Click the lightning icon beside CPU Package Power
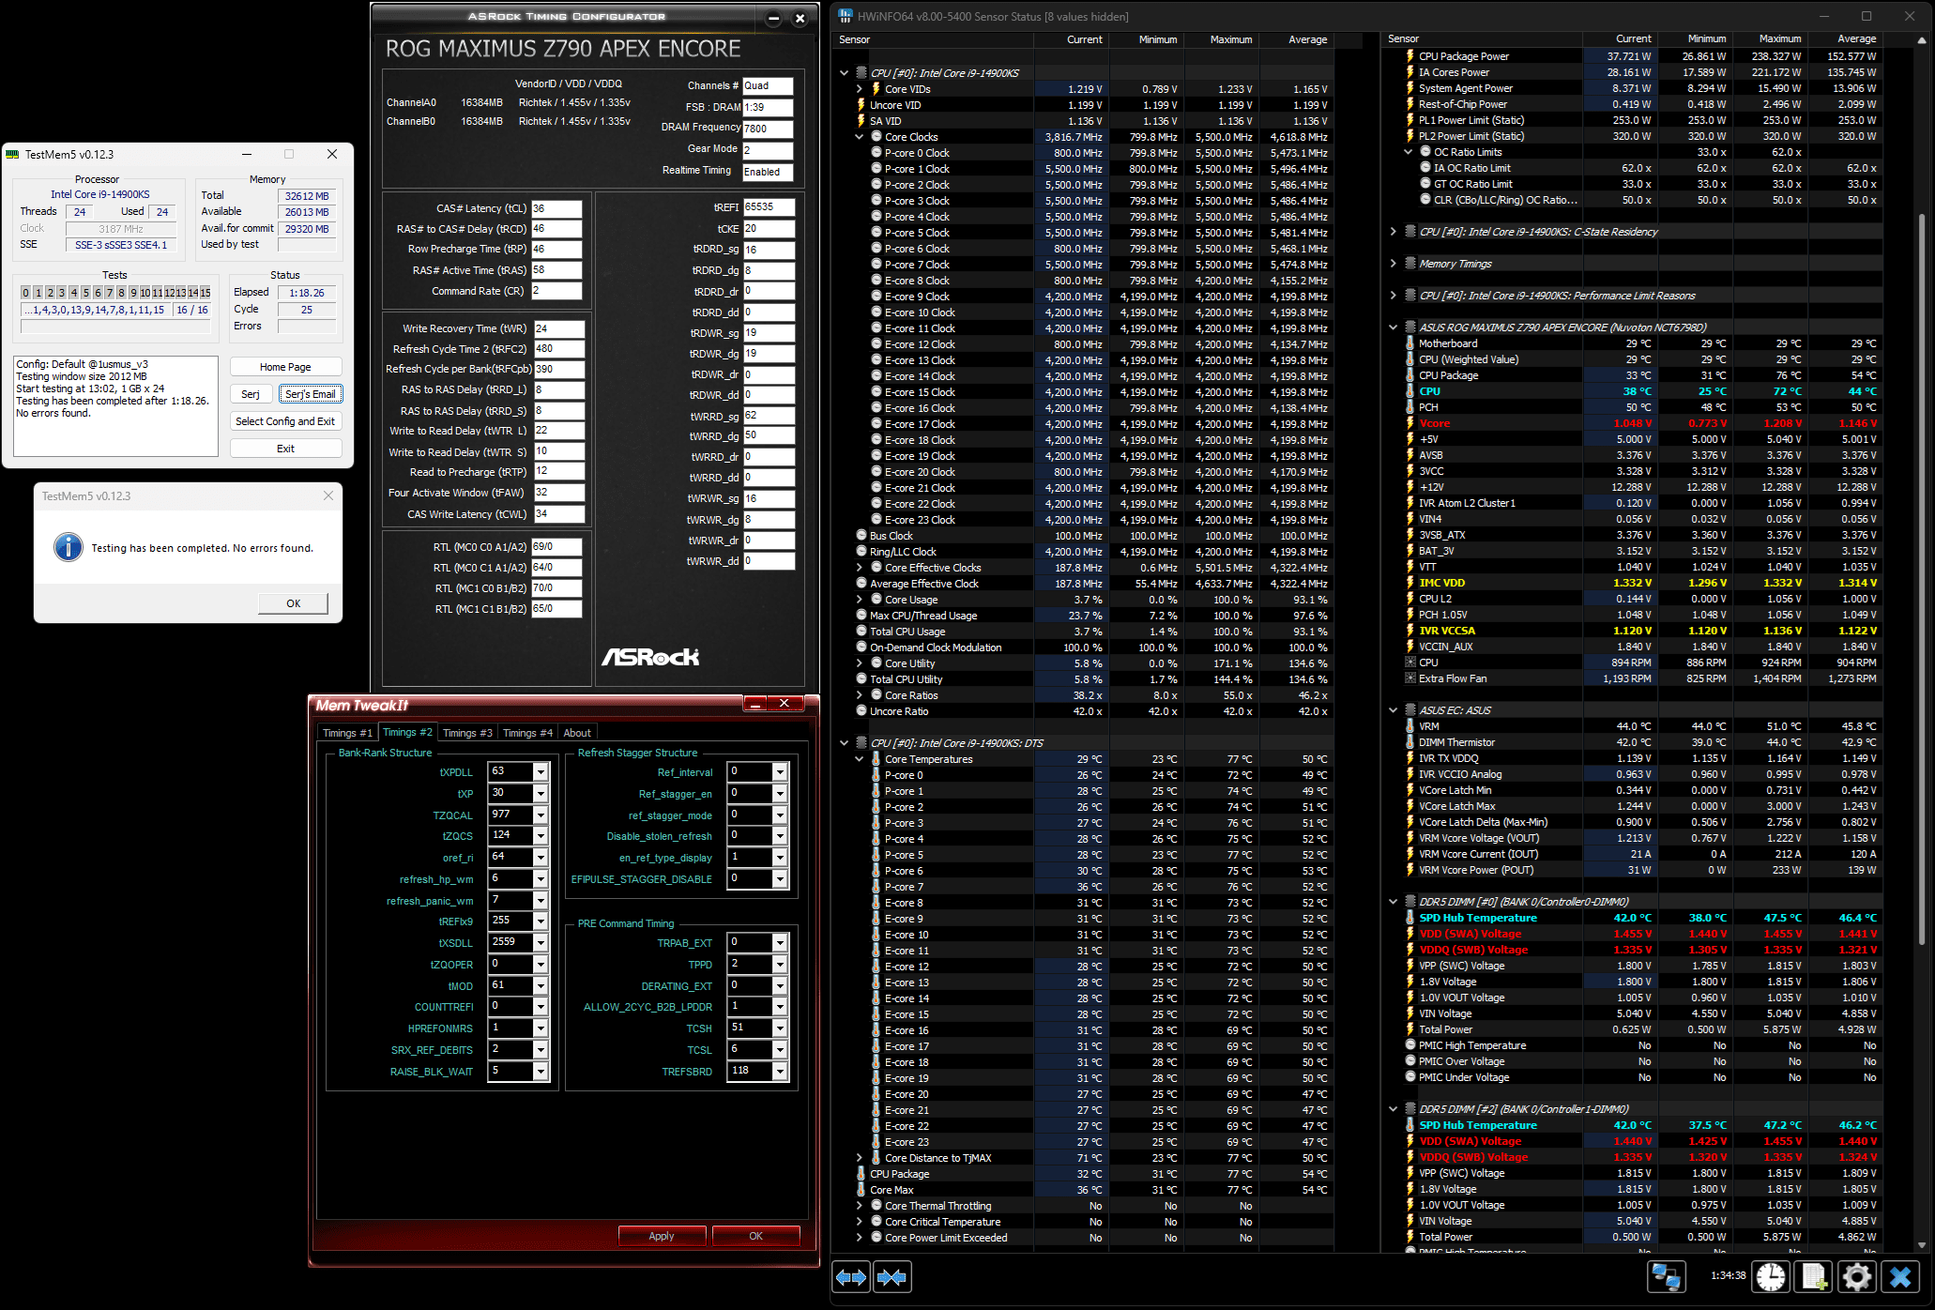This screenshot has height=1310, width=1935. coord(1409,56)
